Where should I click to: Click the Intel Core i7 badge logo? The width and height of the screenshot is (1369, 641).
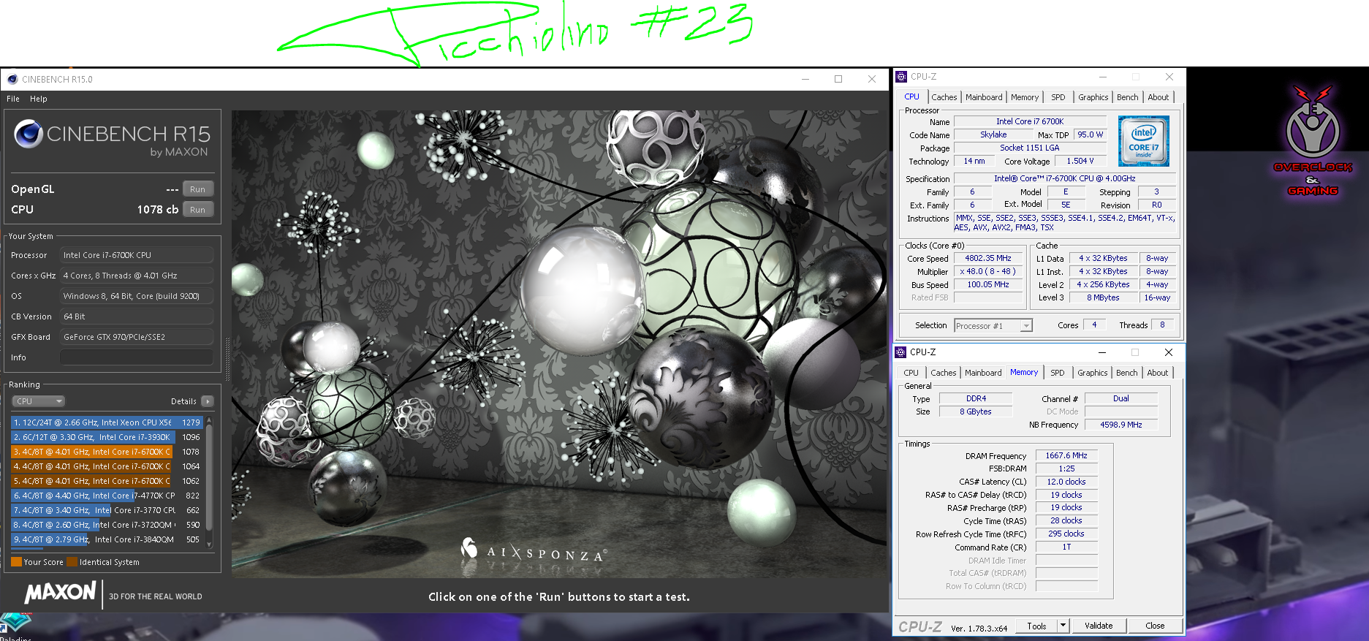[1143, 141]
